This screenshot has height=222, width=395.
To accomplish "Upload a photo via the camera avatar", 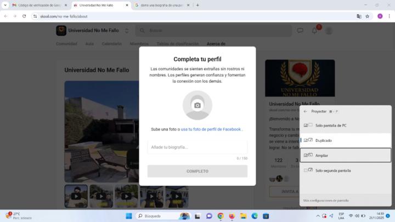I will point(198,105).
